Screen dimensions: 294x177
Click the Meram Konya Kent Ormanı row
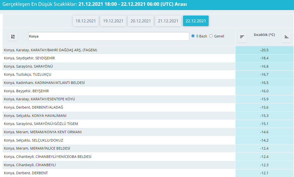click(43, 132)
